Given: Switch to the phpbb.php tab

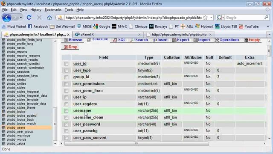Looking at the screenshot, I should (179, 35).
